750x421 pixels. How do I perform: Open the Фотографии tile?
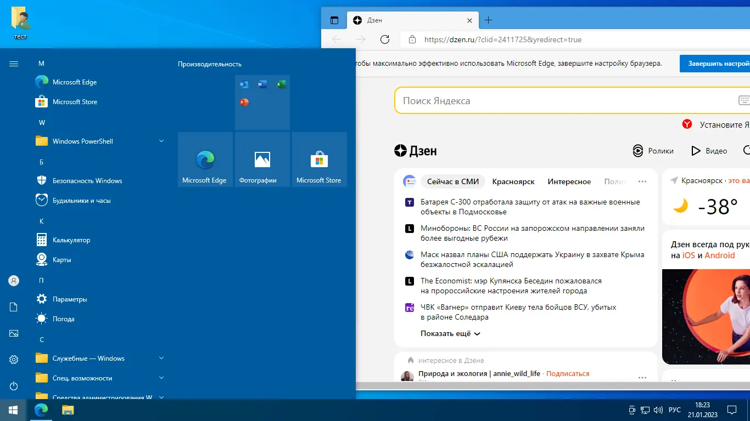pos(262,160)
